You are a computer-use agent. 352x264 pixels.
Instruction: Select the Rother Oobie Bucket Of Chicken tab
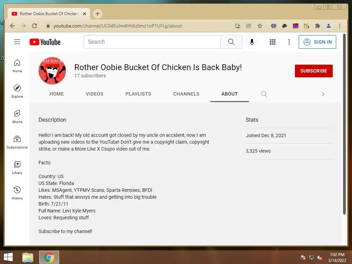[49, 14]
